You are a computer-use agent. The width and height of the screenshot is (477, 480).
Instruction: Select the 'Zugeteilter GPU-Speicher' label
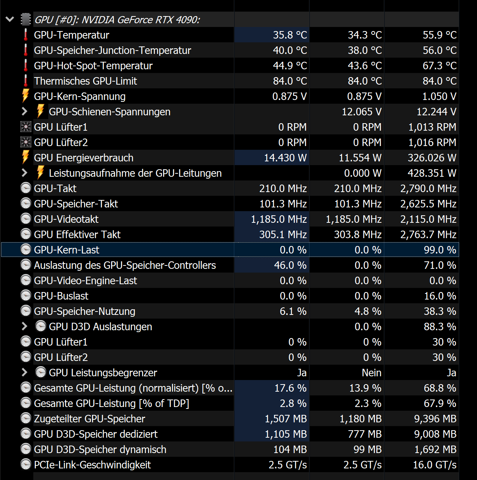[89, 419]
